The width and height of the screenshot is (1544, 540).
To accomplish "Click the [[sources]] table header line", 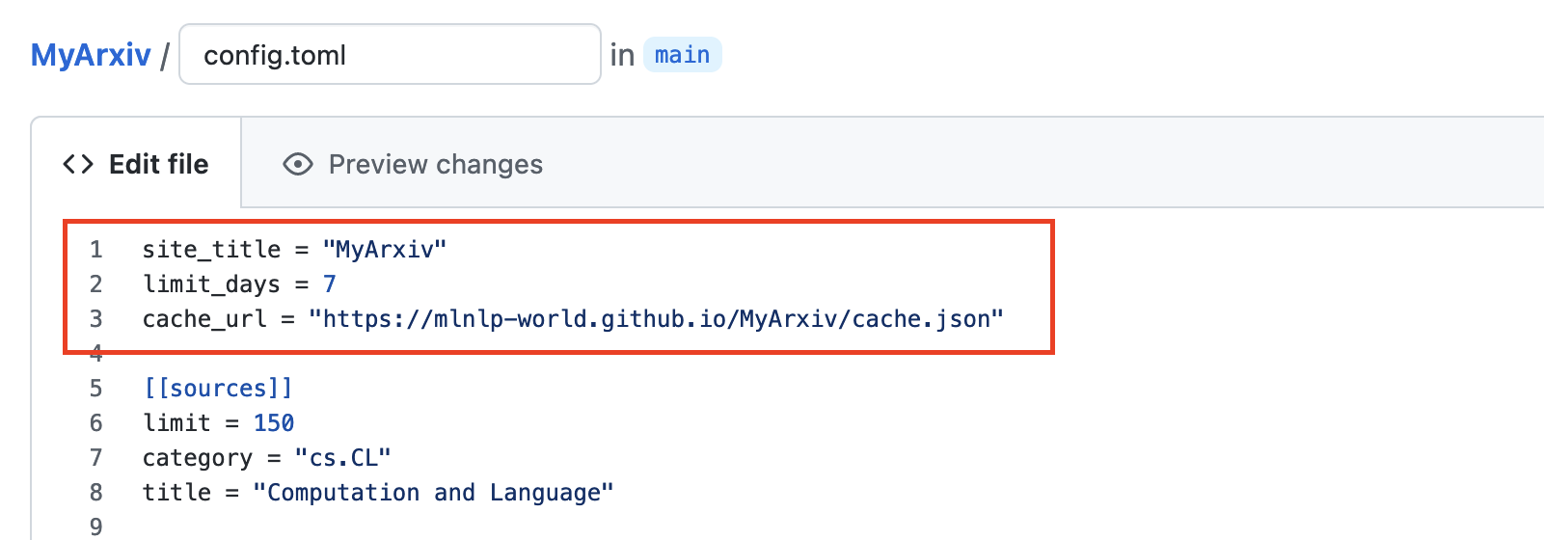I will 218,388.
